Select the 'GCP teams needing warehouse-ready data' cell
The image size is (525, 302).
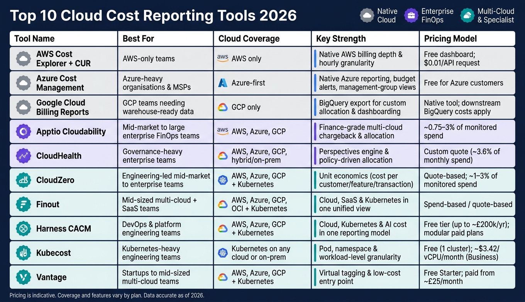coord(166,107)
